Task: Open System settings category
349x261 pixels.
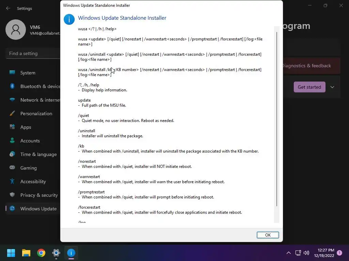Action: pyautogui.click(x=33, y=73)
